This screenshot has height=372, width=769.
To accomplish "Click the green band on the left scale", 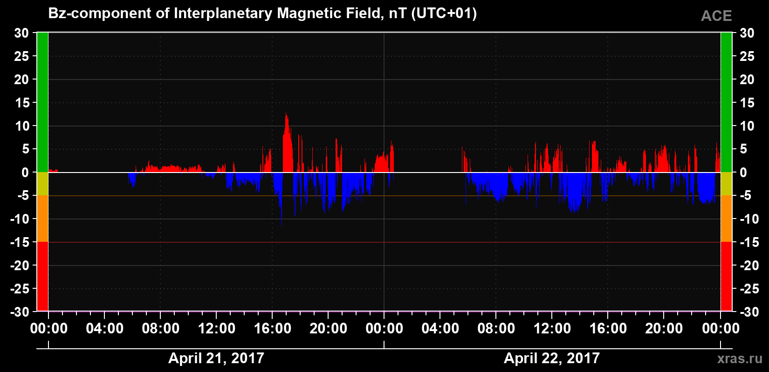I will (42, 102).
